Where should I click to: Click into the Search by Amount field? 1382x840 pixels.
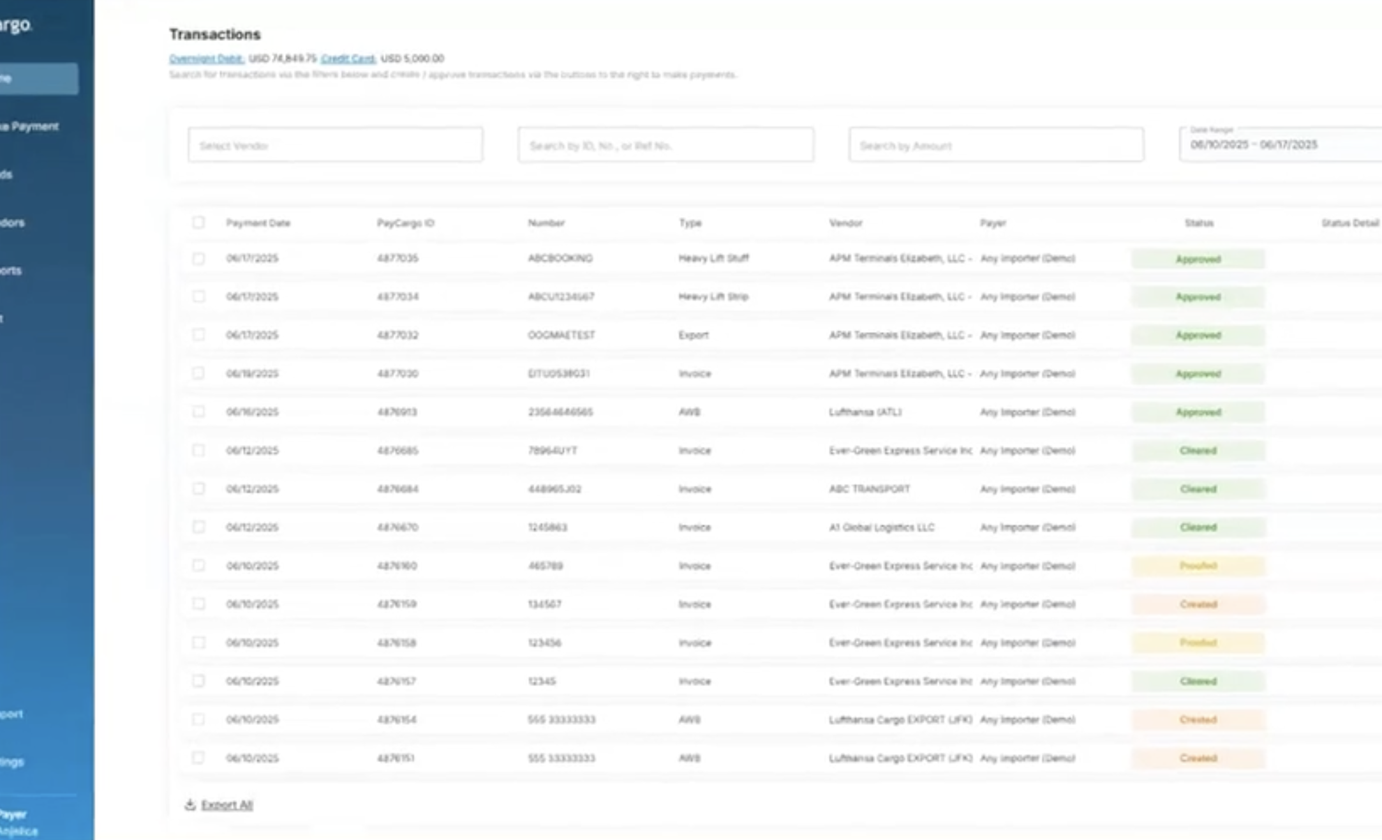(995, 145)
